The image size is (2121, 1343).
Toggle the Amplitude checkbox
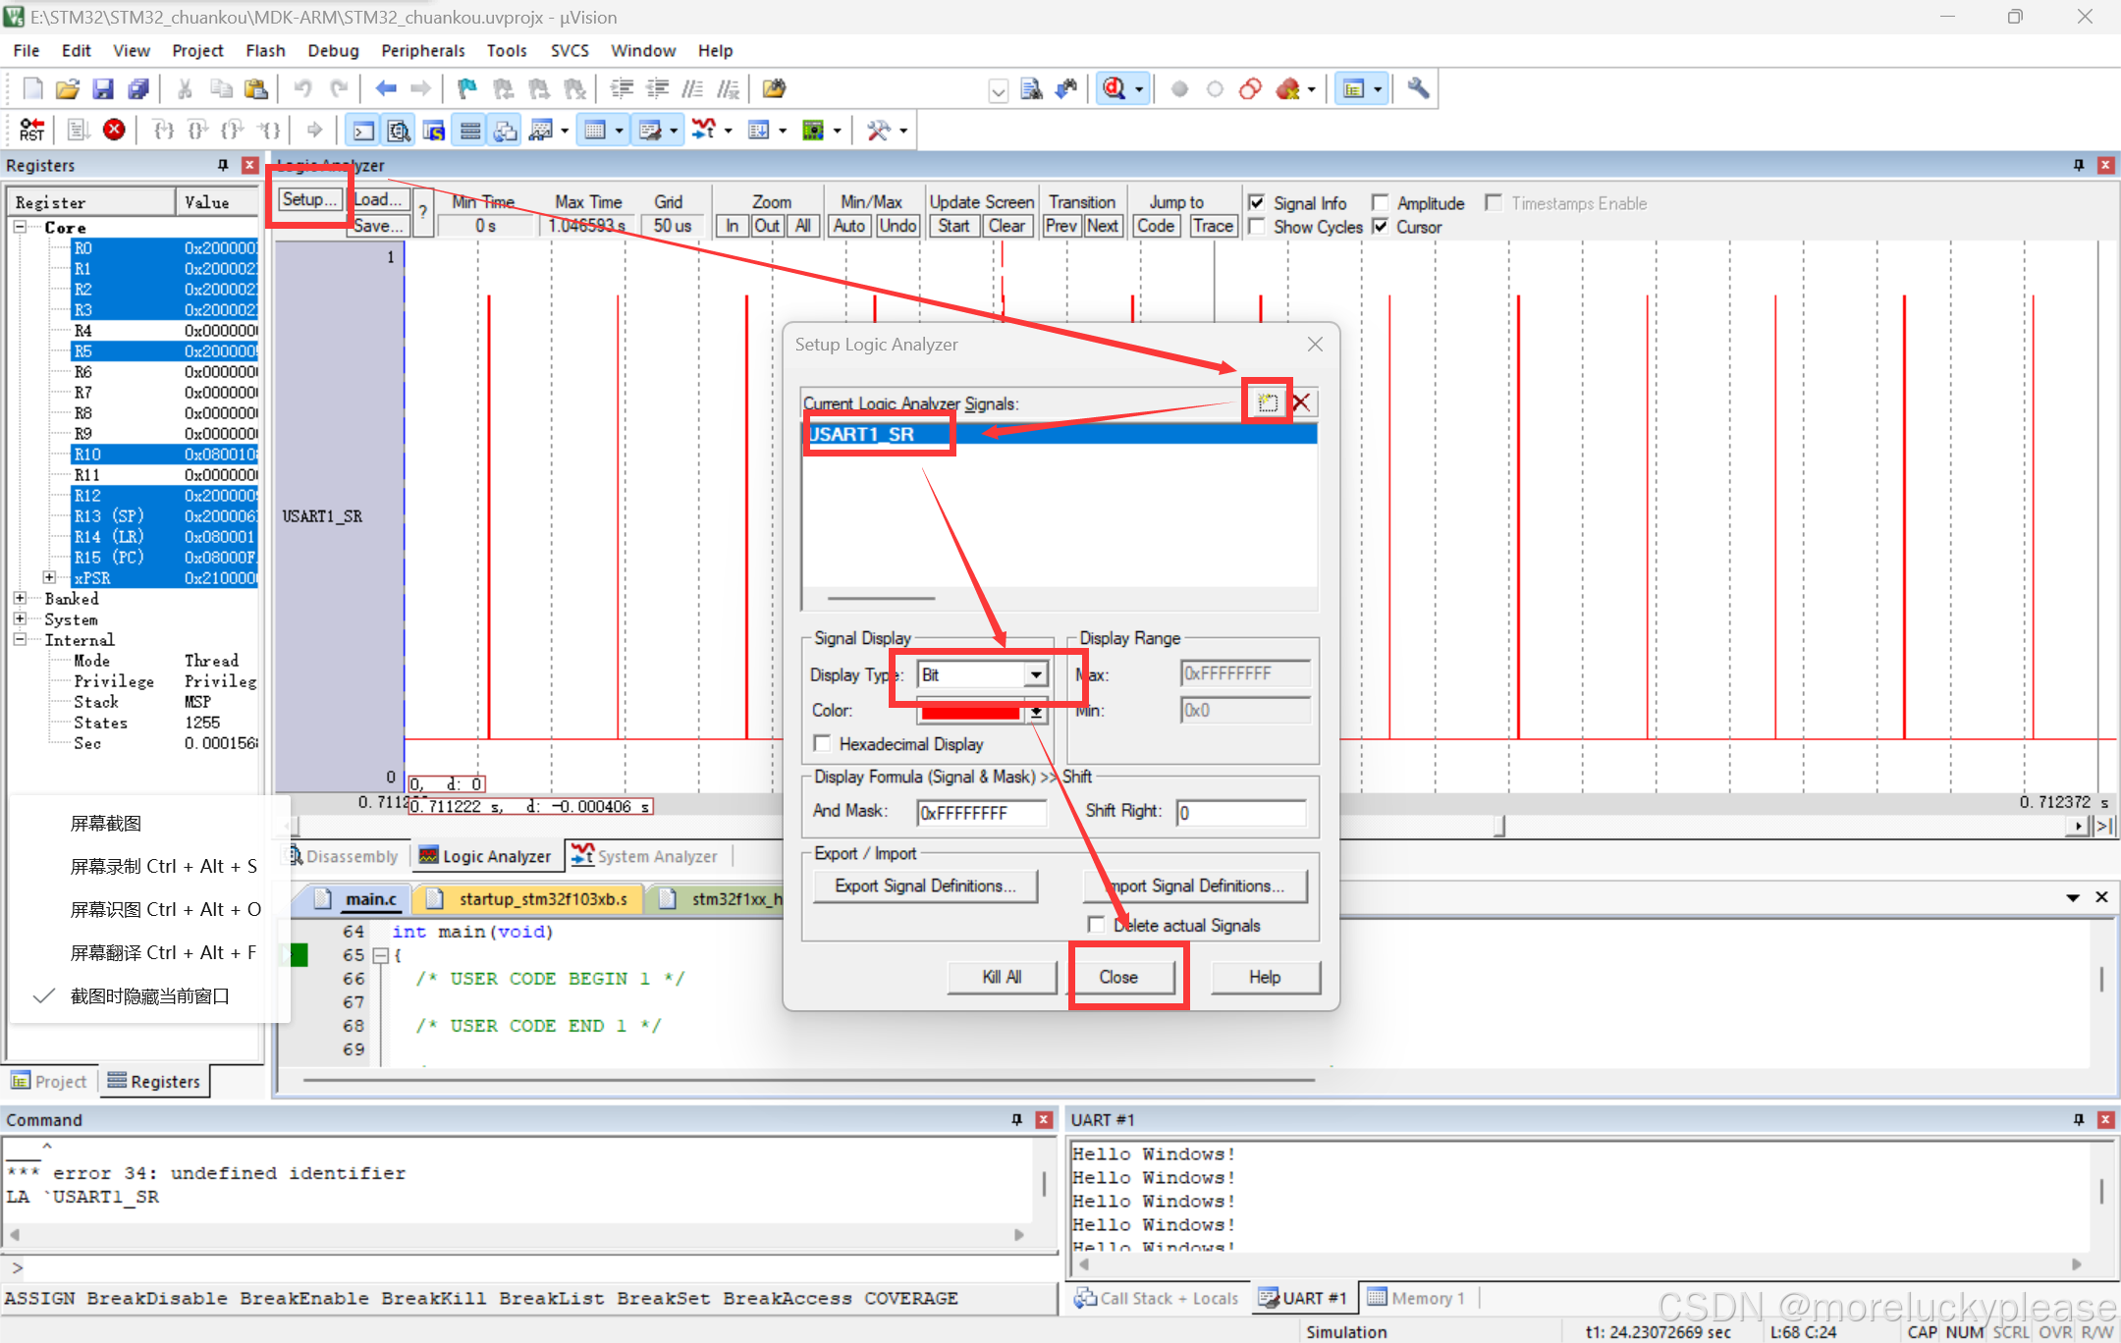(x=1380, y=203)
